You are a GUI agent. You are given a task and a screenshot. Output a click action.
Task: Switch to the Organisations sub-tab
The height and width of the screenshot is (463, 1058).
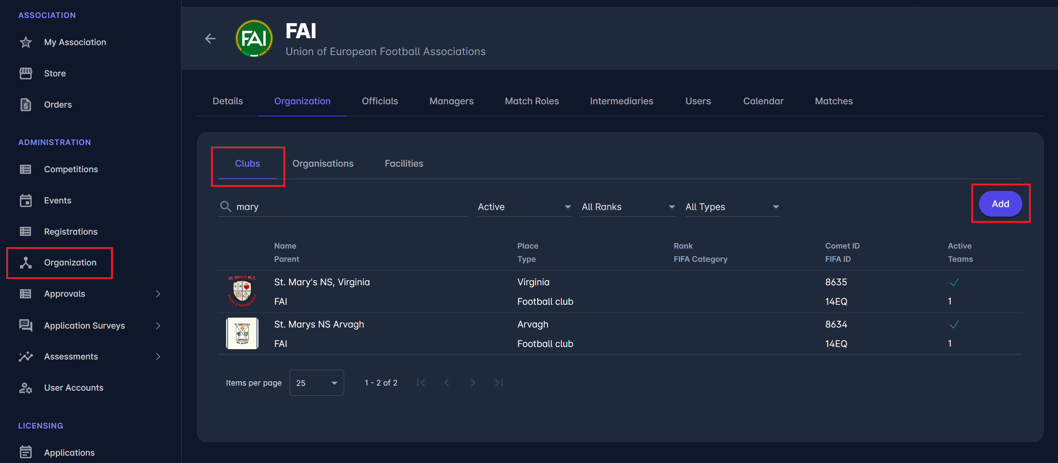tap(323, 163)
